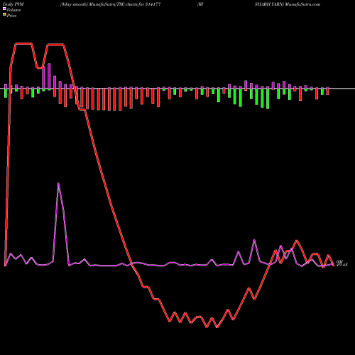Click the price value below 0M
Image resolution: width=355 pixels, height=355 pixels.
coord(342,265)
